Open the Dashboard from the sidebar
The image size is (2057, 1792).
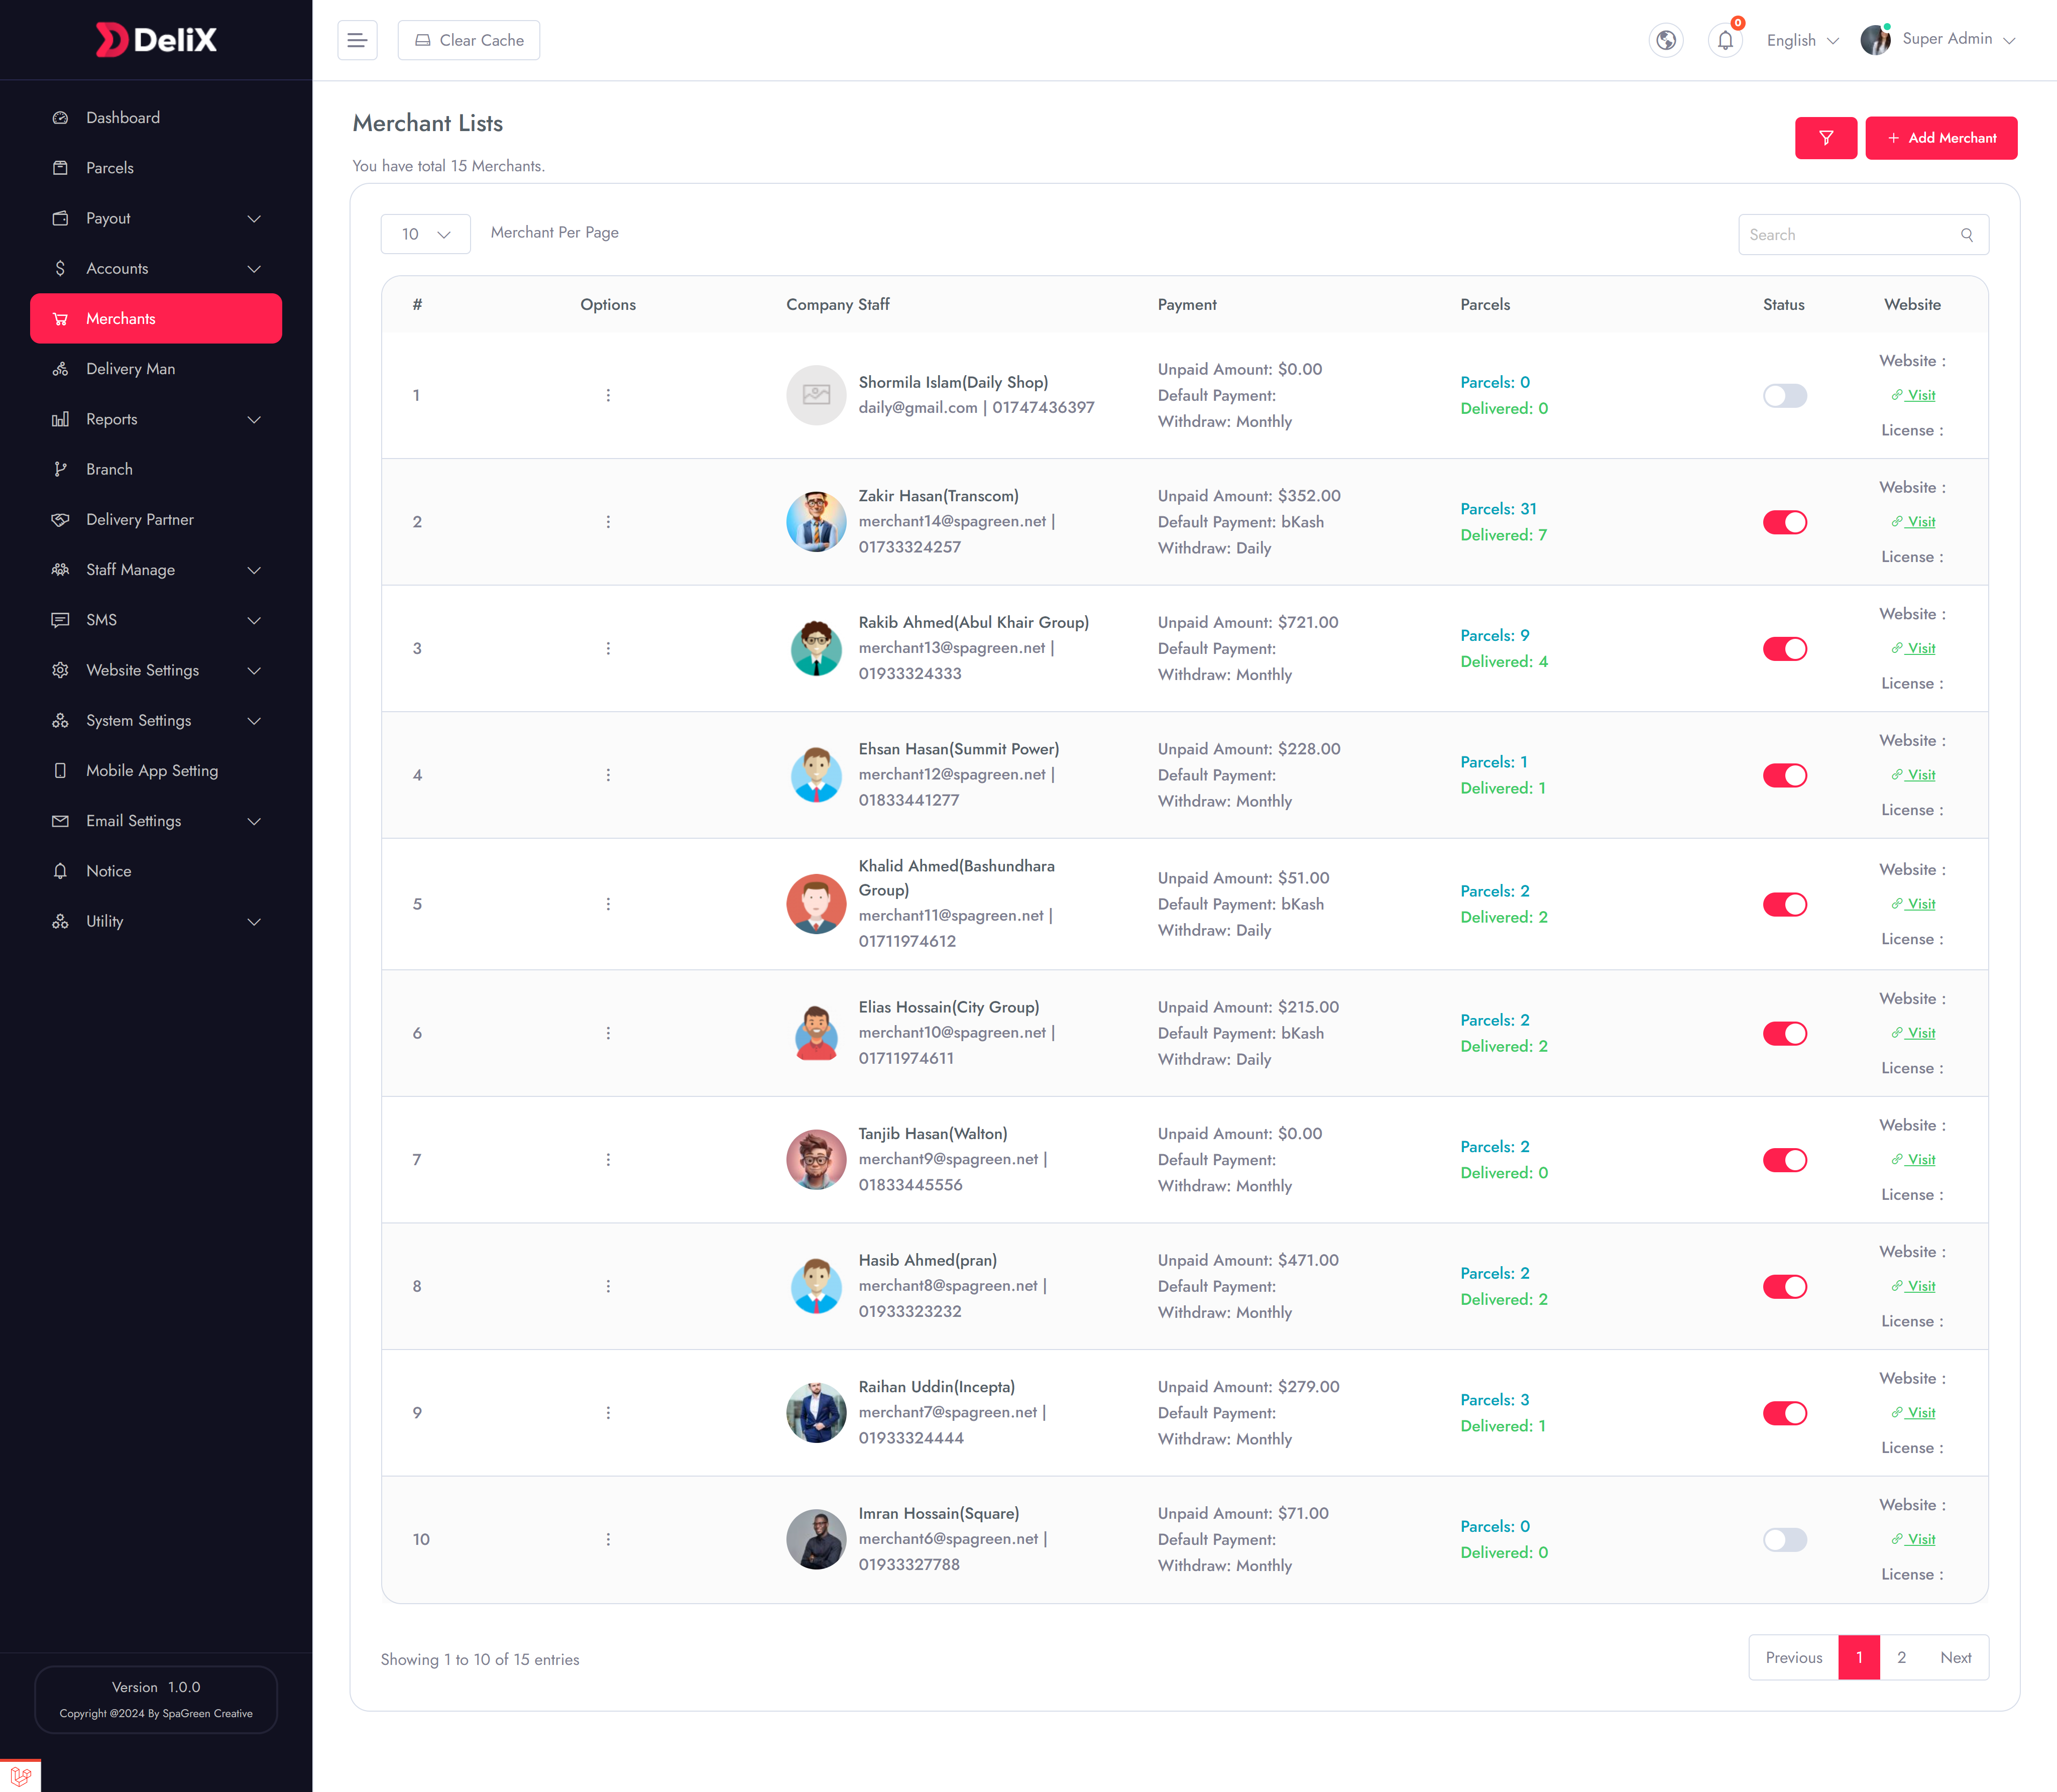click(x=122, y=117)
